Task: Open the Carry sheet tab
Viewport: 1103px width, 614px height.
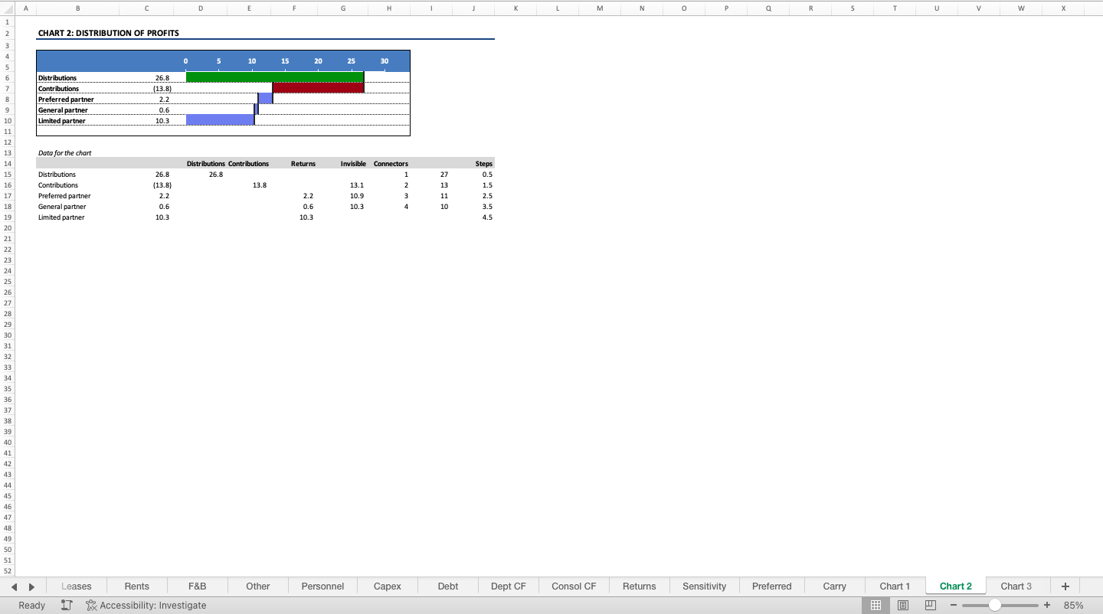Action: pos(834,586)
